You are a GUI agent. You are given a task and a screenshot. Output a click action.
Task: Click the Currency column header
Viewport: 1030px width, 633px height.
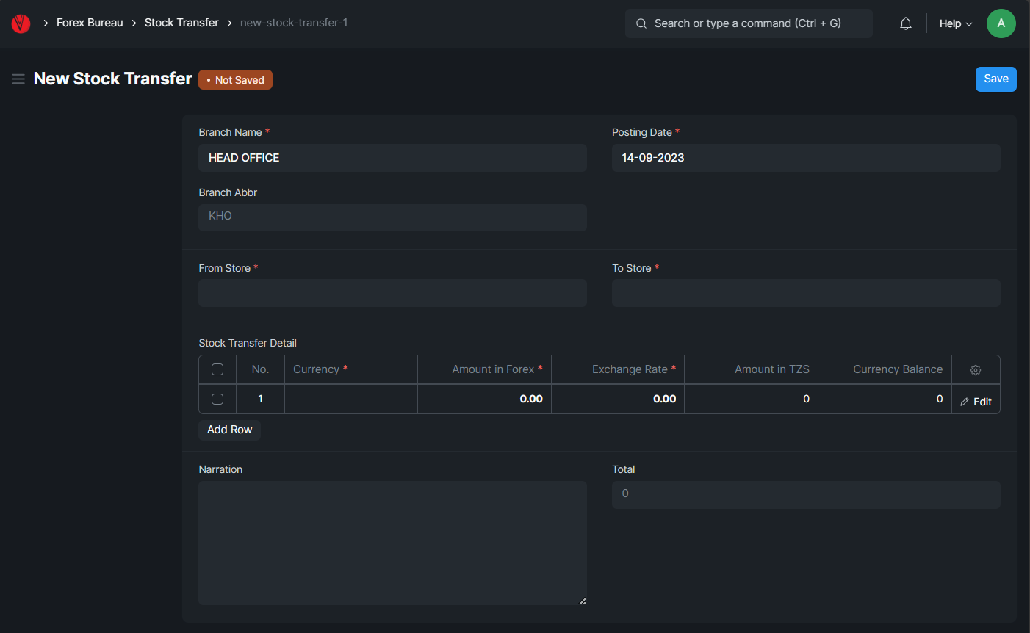click(x=351, y=369)
